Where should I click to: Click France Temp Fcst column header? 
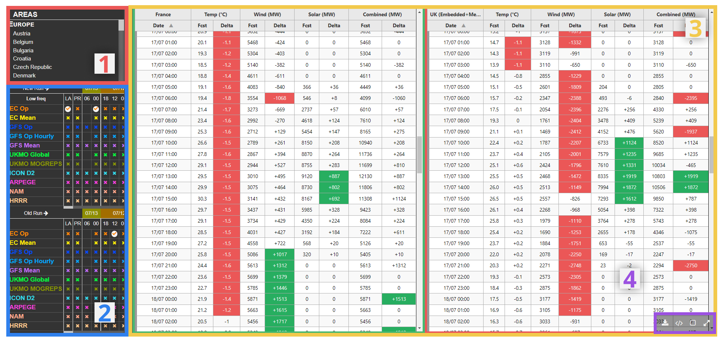click(x=202, y=25)
